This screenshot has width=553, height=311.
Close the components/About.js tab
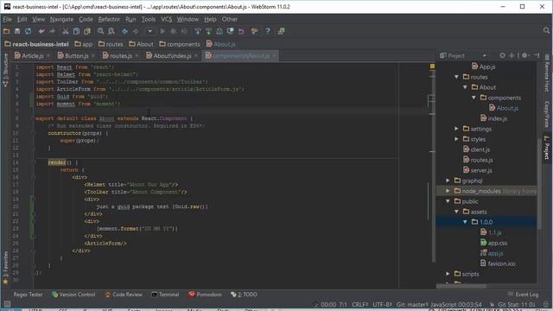click(x=274, y=56)
